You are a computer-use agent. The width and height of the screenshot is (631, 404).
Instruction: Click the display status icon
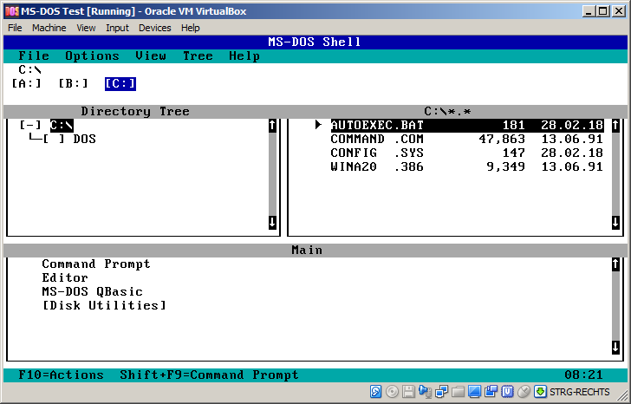point(474,391)
